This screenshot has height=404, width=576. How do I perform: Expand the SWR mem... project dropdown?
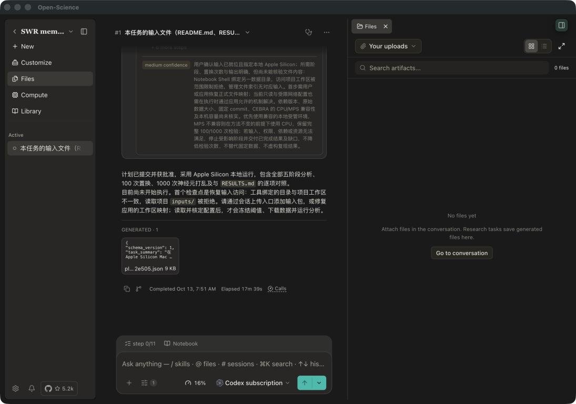[71, 32]
